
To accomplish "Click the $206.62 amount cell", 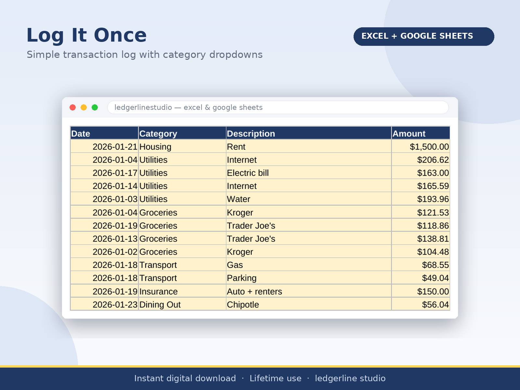I will point(421,160).
